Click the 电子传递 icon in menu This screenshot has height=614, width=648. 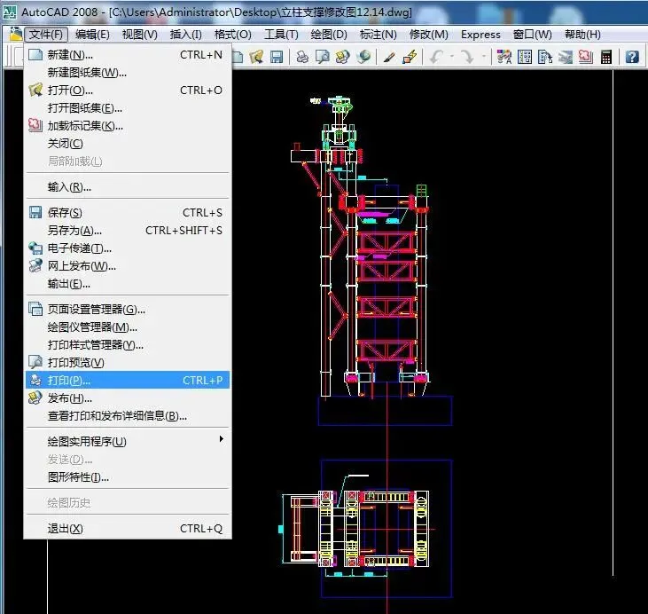coord(35,248)
